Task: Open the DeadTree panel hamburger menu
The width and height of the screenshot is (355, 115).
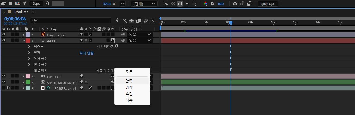Action: (33, 12)
